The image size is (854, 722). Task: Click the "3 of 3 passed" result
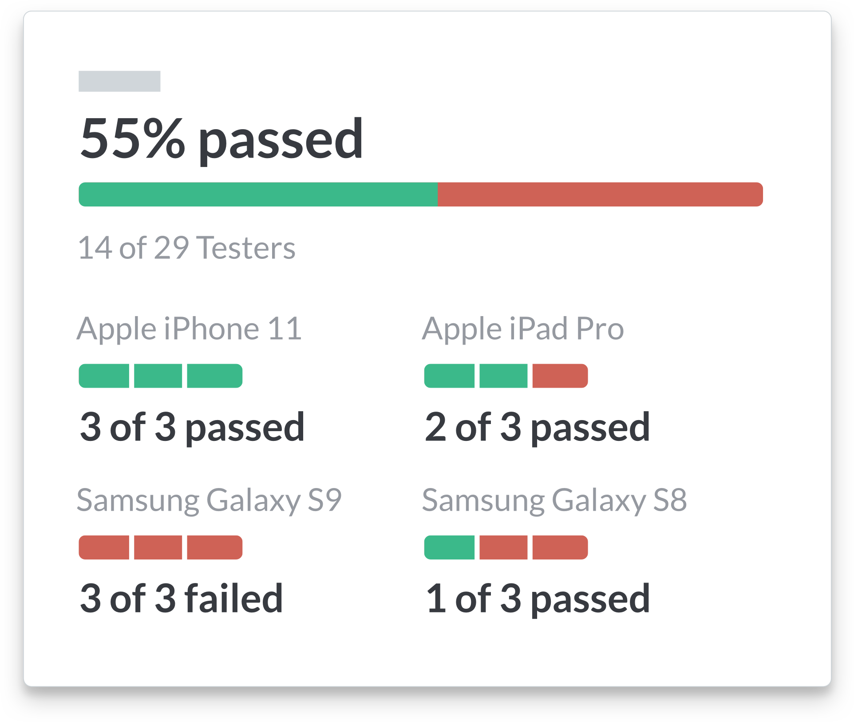click(192, 427)
